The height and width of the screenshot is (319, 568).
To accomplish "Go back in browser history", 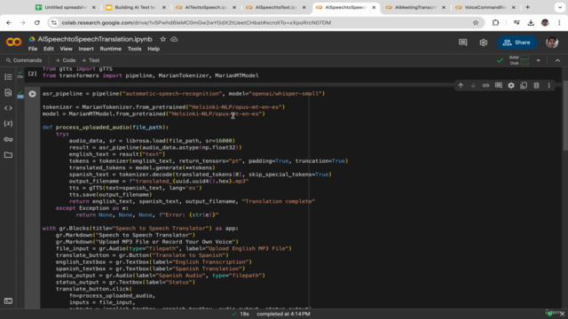I will (x=9, y=23).
